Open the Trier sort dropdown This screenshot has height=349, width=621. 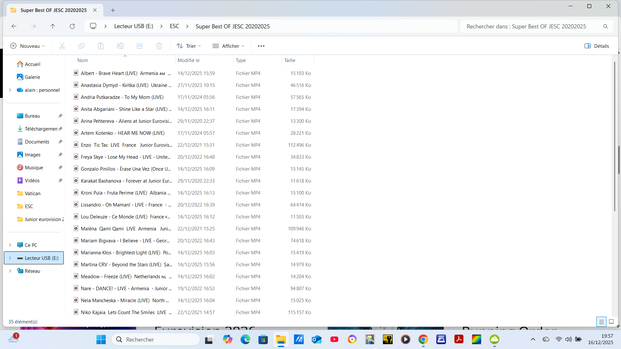click(x=189, y=46)
